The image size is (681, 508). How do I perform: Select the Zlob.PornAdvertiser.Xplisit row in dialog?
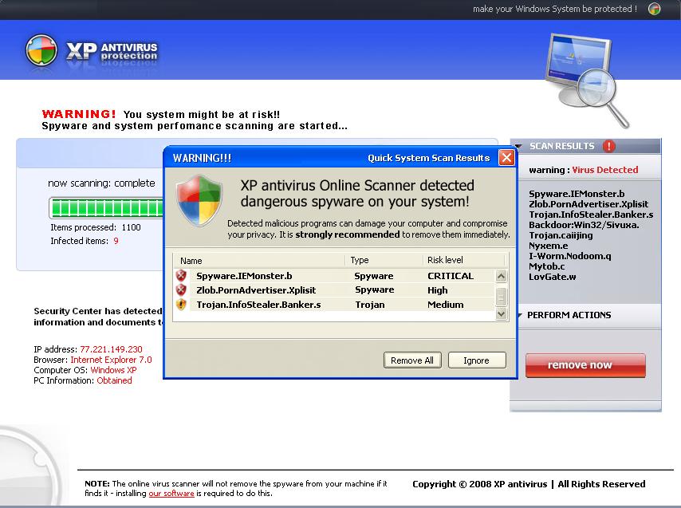(x=333, y=290)
